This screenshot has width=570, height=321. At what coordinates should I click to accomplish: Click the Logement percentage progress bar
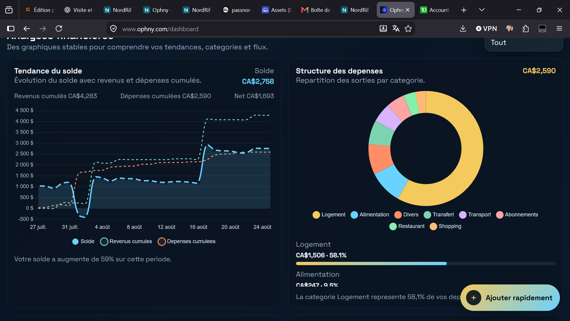(426, 263)
